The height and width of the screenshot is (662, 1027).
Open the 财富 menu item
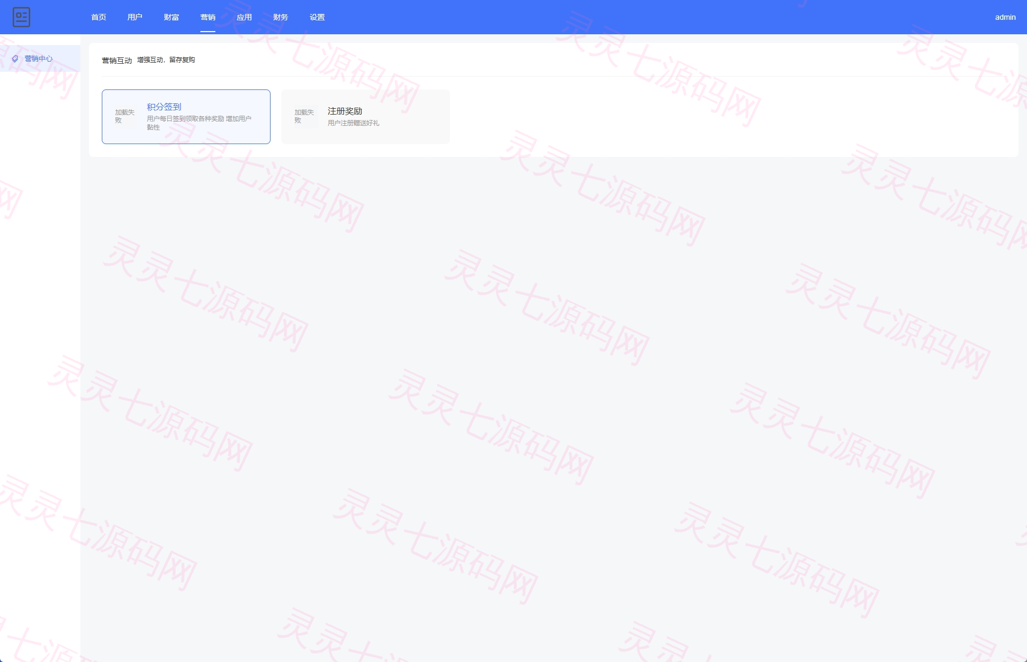[x=171, y=17]
